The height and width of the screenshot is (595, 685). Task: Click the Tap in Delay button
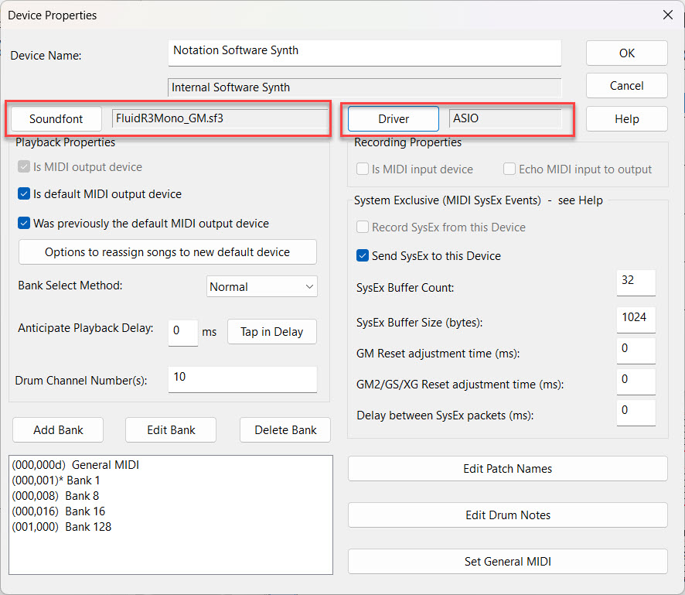271,332
